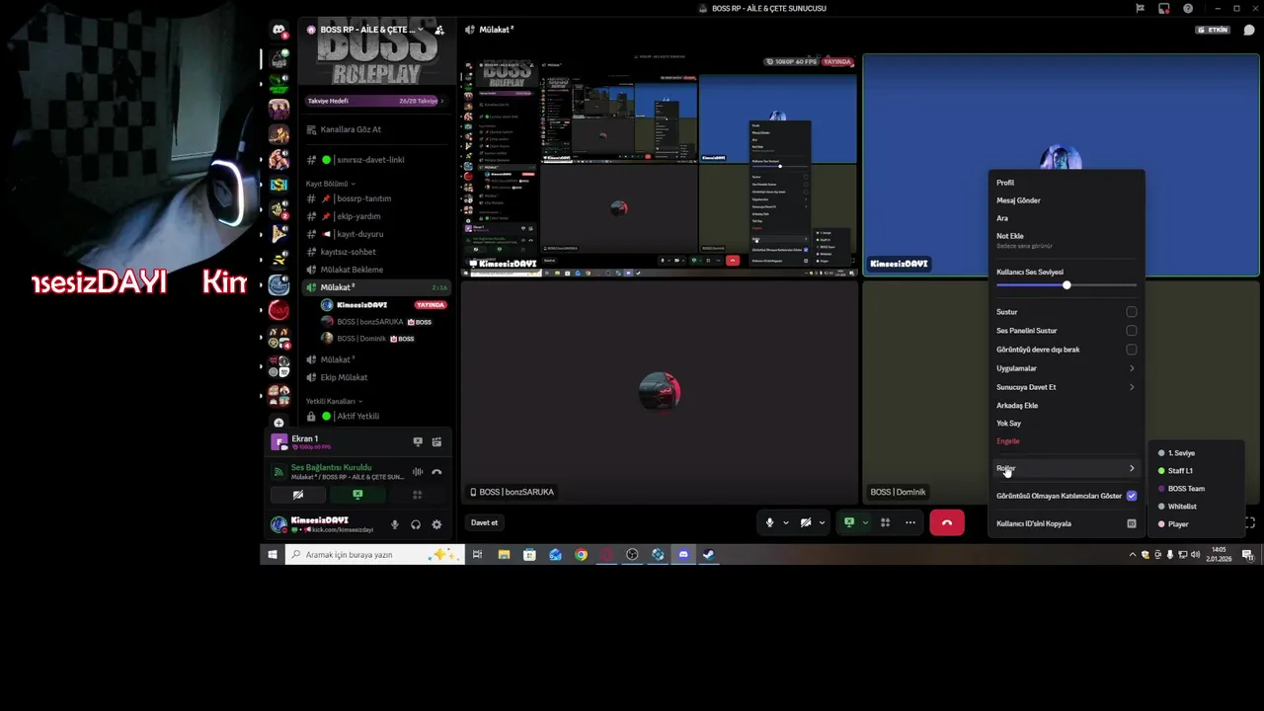Disconnect voice with the hang-up icon
Image resolution: width=1264 pixels, height=711 pixels.
pos(436,472)
